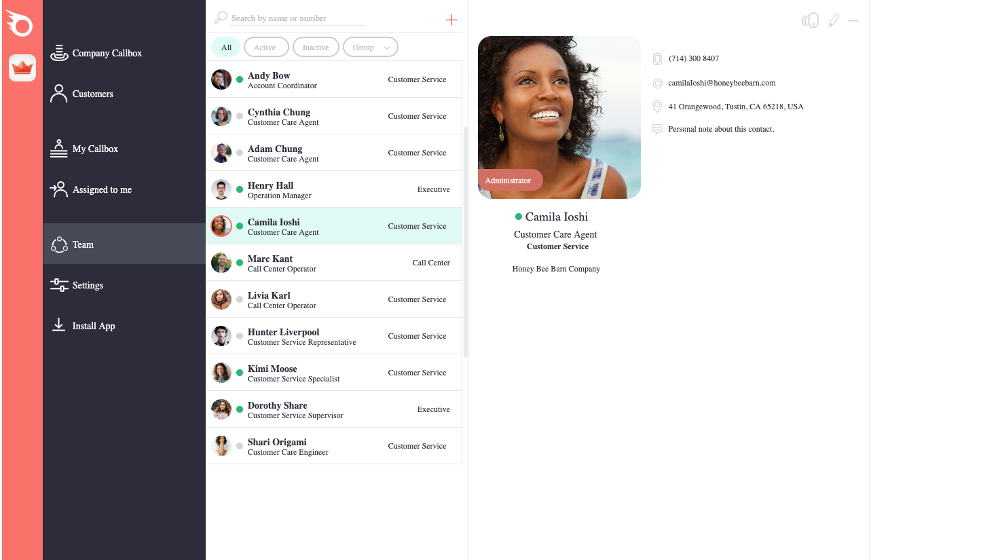983x560 pixels.
Task: Click Honey Bee Barn Company text
Action: point(556,269)
